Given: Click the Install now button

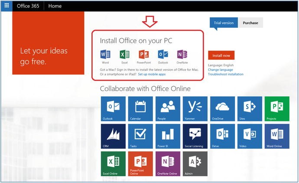Looking at the screenshot, I should (221, 56).
